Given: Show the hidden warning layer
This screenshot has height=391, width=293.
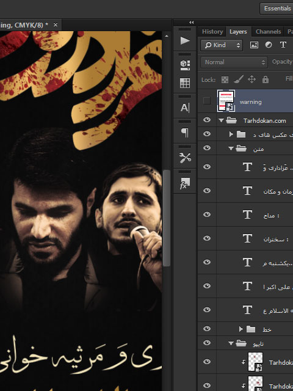Looking at the screenshot, I should click(x=206, y=101).
